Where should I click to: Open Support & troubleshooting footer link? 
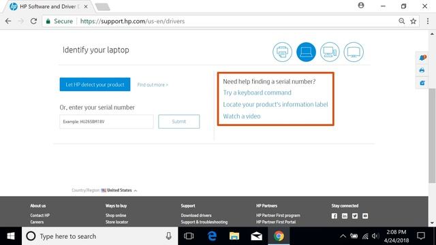[204, 222]
